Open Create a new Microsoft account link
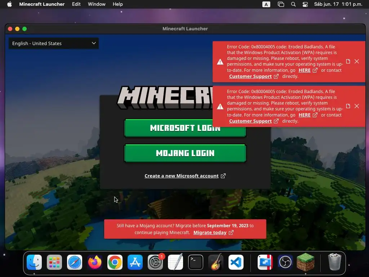The height and width of the screenshot is (277, 369). point(182,176)
